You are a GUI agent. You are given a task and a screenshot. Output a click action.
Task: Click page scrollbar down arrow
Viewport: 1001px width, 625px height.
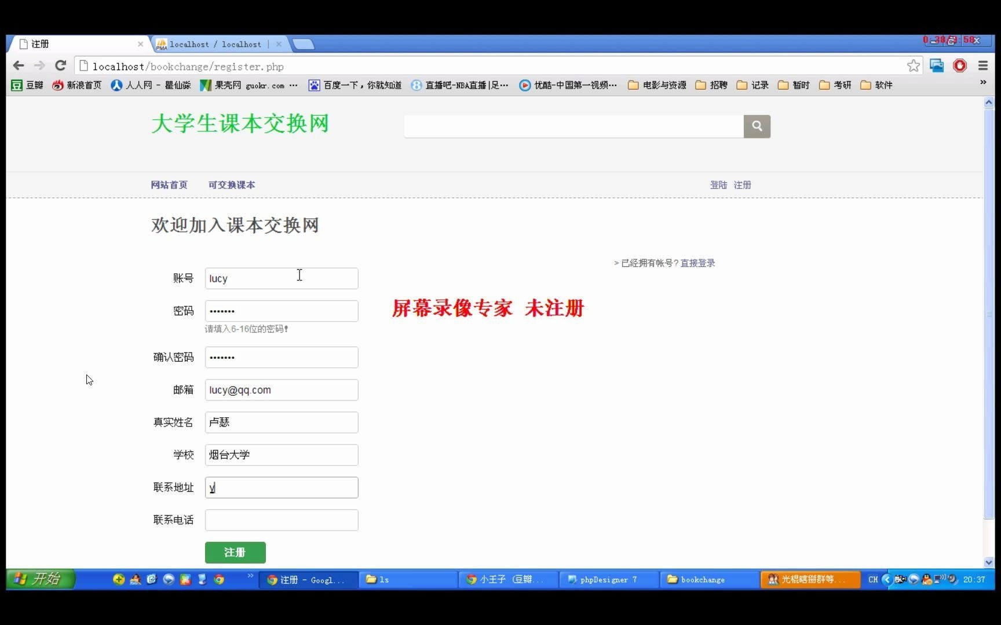989,562
